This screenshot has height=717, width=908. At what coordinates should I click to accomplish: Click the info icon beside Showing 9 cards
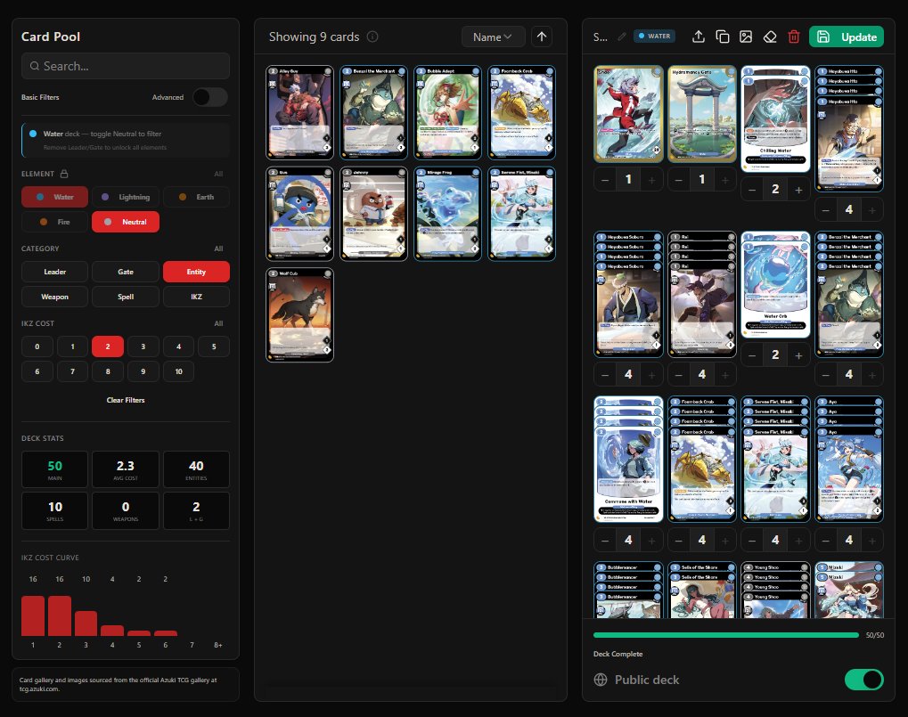[x=373, y=37]
